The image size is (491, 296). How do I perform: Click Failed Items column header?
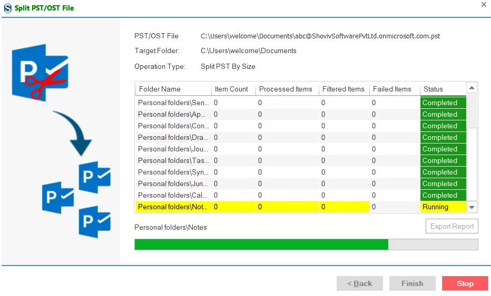pyautogui.click(x=395, y=89)
